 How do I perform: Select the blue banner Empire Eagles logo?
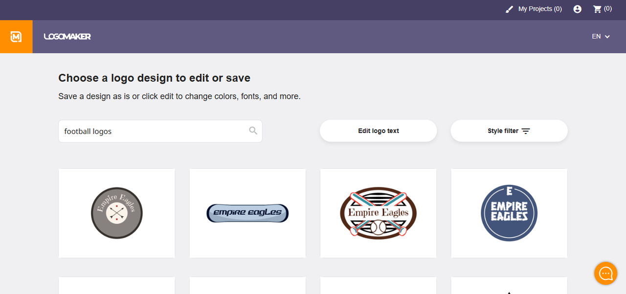click(x=247, y=213)
